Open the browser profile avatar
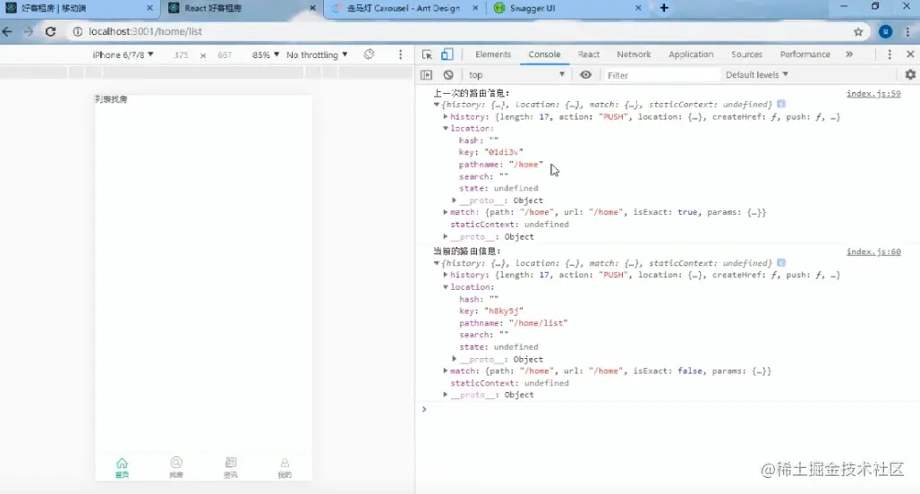The height and width of the screenshot is (494, 920). pyautogui.click(x=885, y=31)
